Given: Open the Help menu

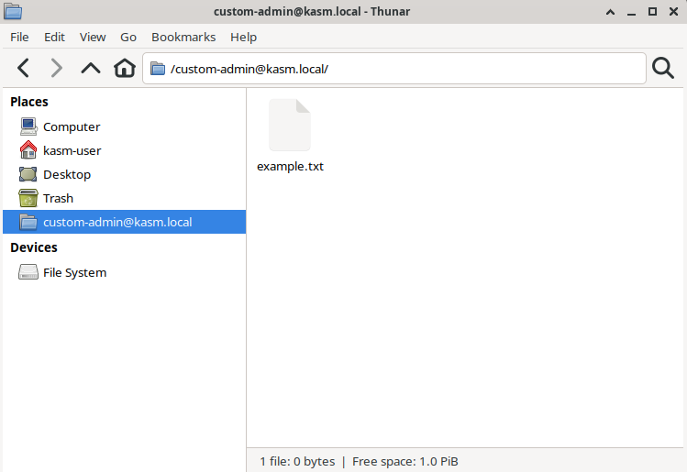Looking at the screenshot, I should [x=243, y=37].
